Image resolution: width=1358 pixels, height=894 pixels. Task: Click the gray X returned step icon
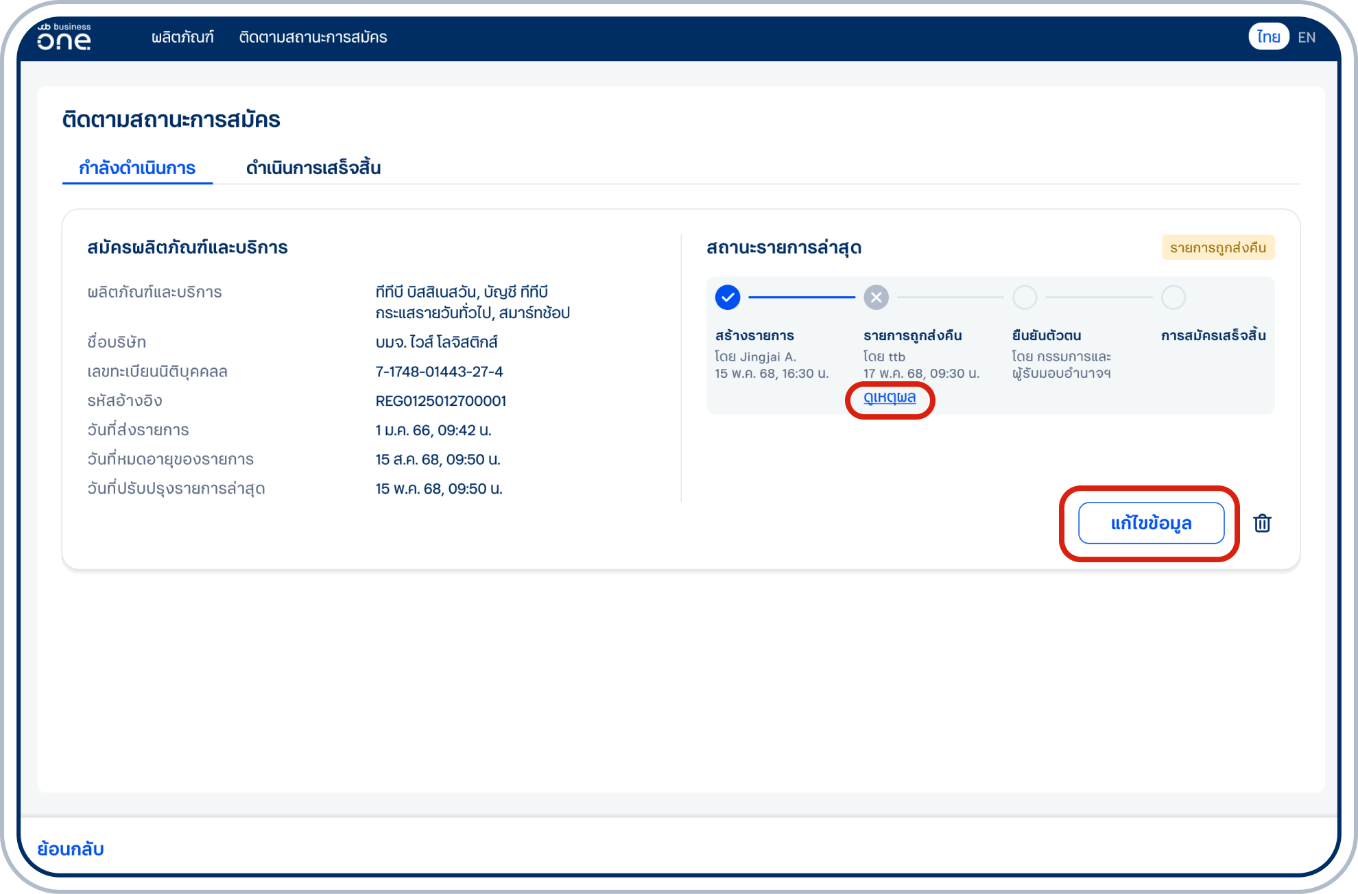[x=876, y=297]
